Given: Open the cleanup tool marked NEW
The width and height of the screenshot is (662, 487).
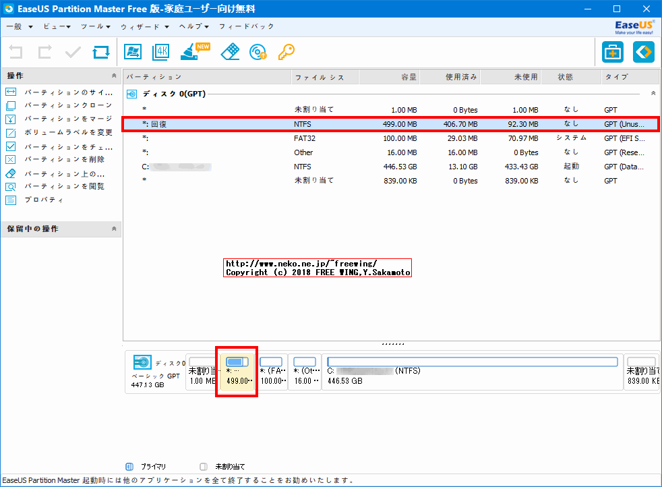Looking at the screenshot, I should (191, 53).
